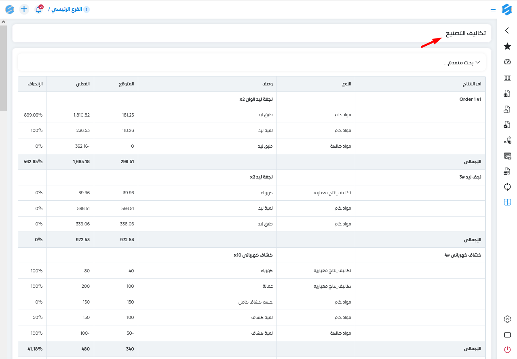Open the hamburger menu at top right

point(493,9)
